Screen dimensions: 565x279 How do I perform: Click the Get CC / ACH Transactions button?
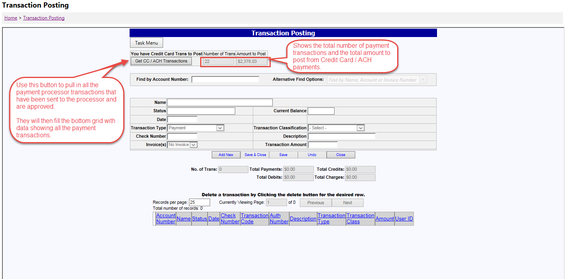click(x=161, y=60)
